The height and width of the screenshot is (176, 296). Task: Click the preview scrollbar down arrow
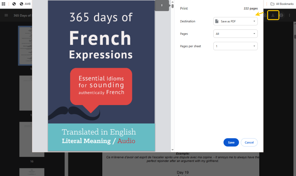(173, 150)
